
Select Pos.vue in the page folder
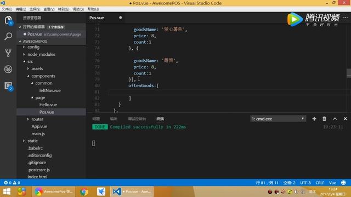(x=51, y=112)
